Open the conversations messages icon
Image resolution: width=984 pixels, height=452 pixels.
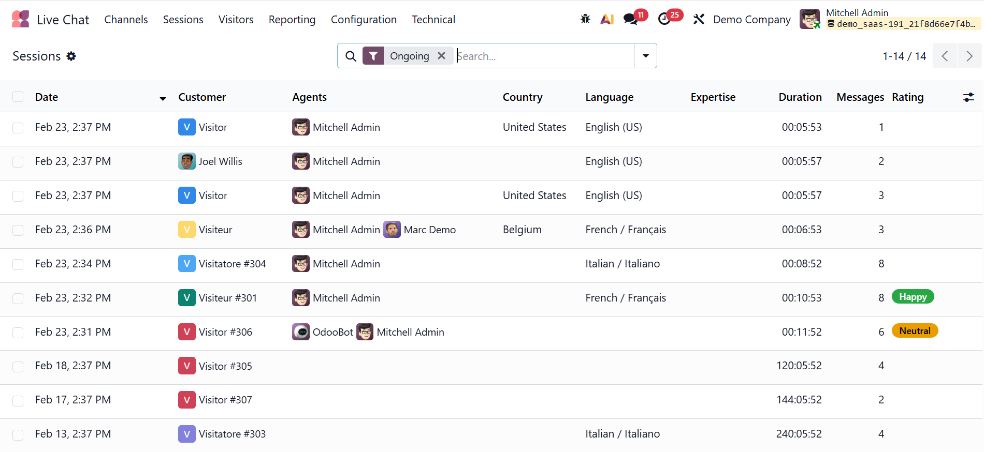tap(630, 19)
